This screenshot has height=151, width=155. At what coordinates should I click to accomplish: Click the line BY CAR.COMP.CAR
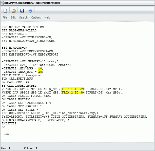pyautogui.click(x=15, y=82)
